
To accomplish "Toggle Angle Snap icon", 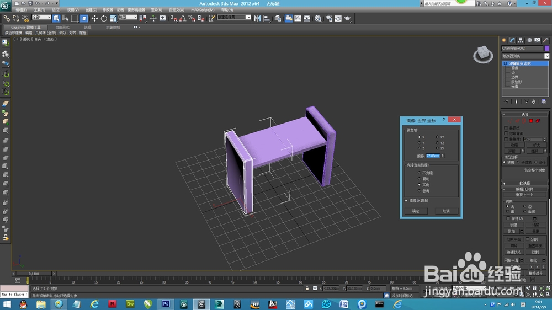I will click(x=182, y=18).
